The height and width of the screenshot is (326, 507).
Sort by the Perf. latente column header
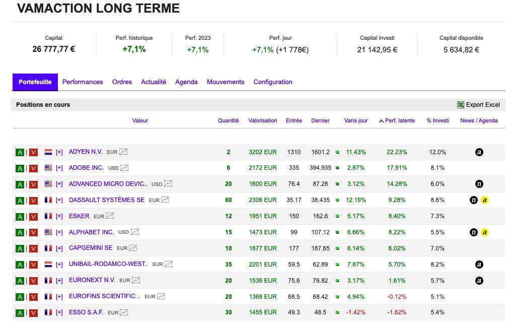pyautogui.click(x=400, y=120)
